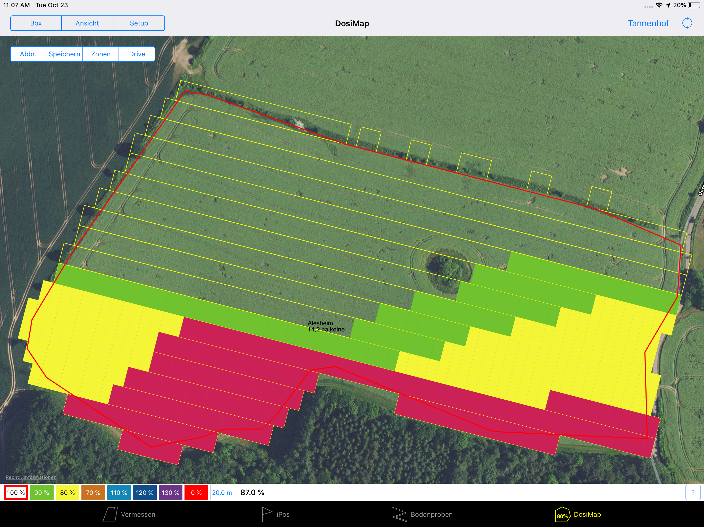Select the DosiMap 80% tab icon
Screen dimensions: 704x527
pyautogui.click(x=562, y=514)
